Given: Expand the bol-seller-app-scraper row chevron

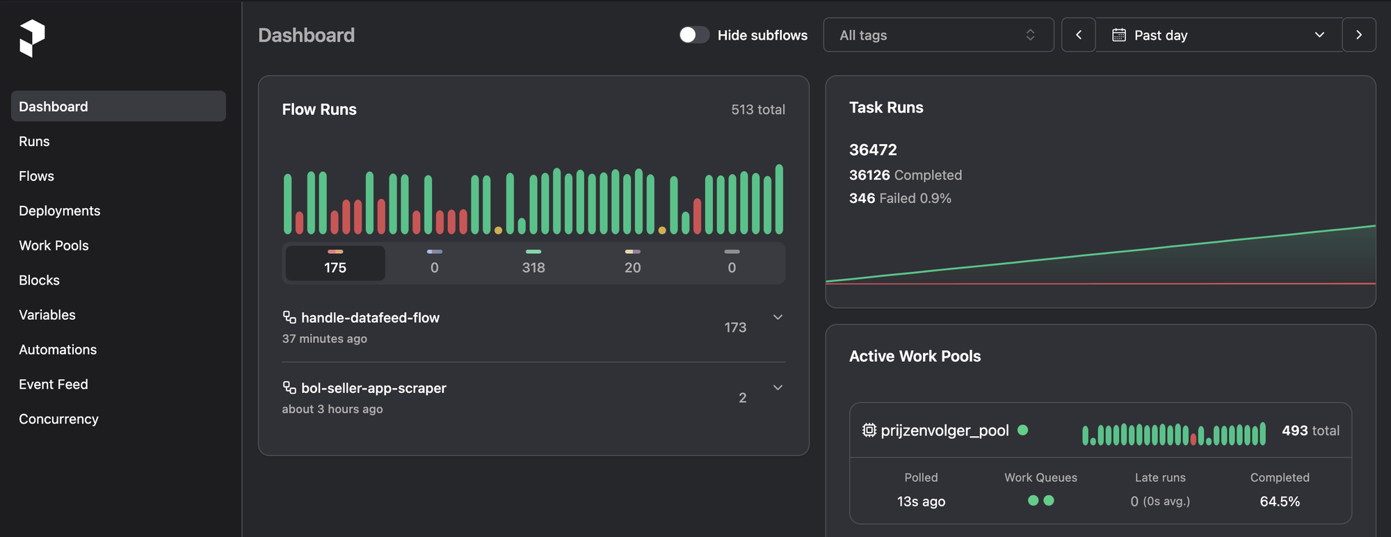Looking at the screenshot, I should click(778, 387).
